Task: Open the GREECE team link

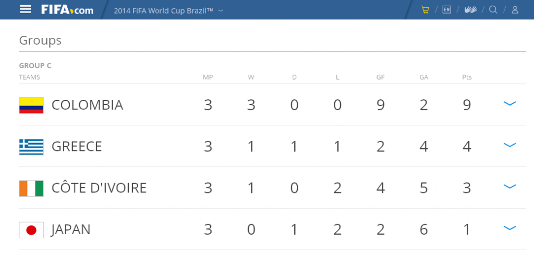Action: pos(77,146)
